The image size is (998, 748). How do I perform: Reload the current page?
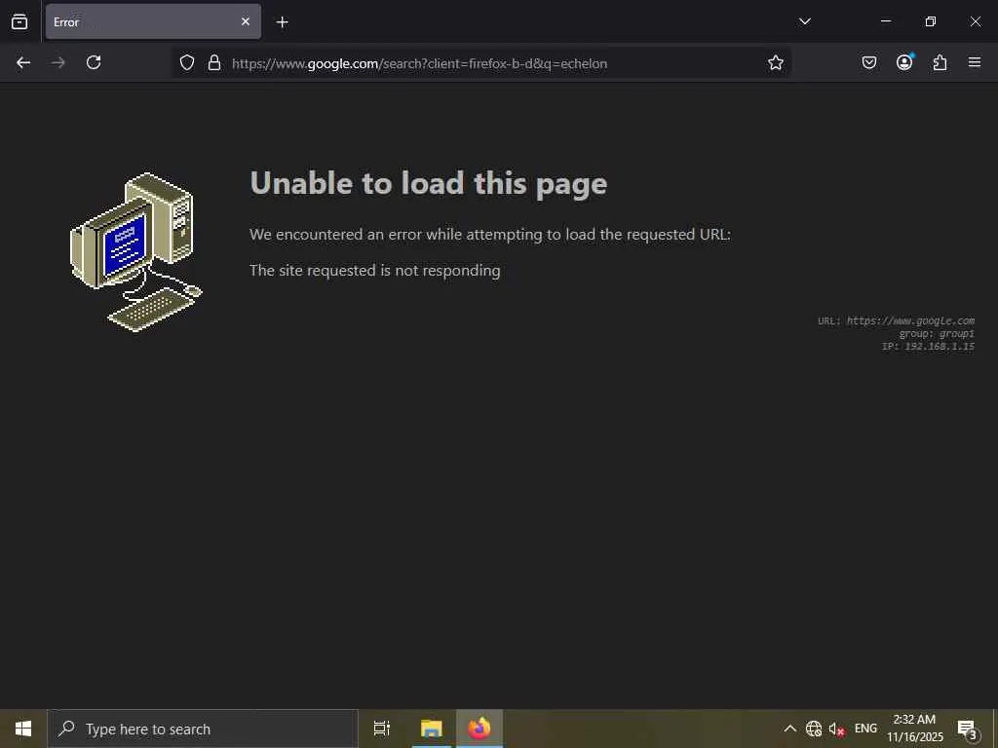(94, 62)
